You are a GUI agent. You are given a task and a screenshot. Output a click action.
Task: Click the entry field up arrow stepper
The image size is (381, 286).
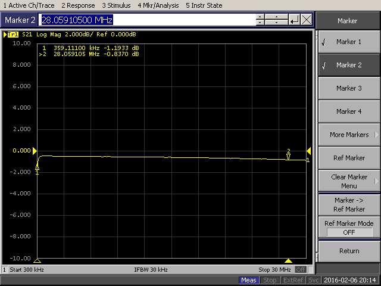pyautogui.click(x=260, y=17)
